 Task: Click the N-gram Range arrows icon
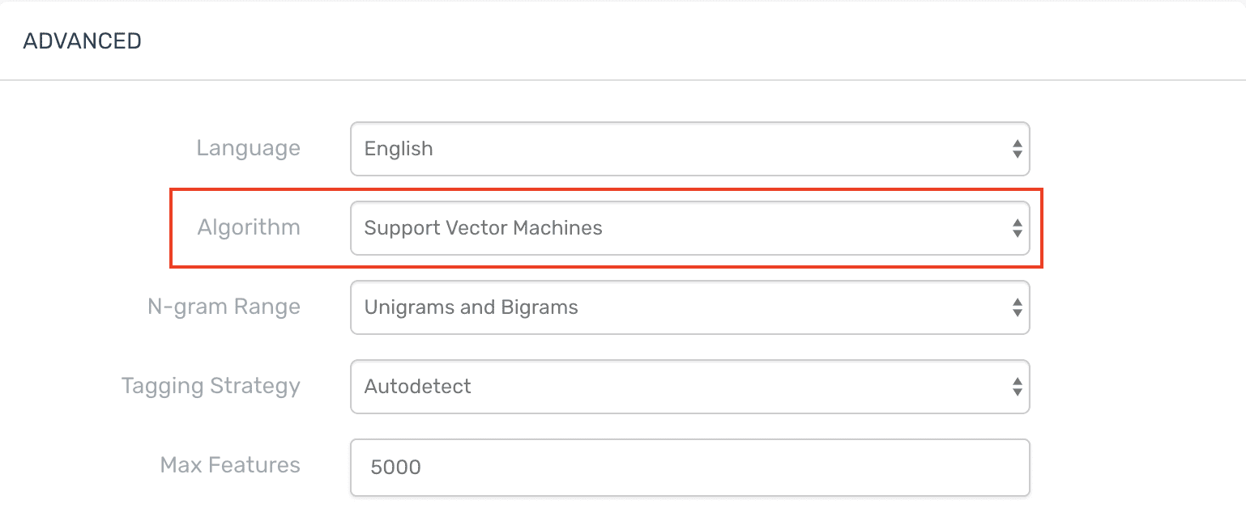point(1017,307)
